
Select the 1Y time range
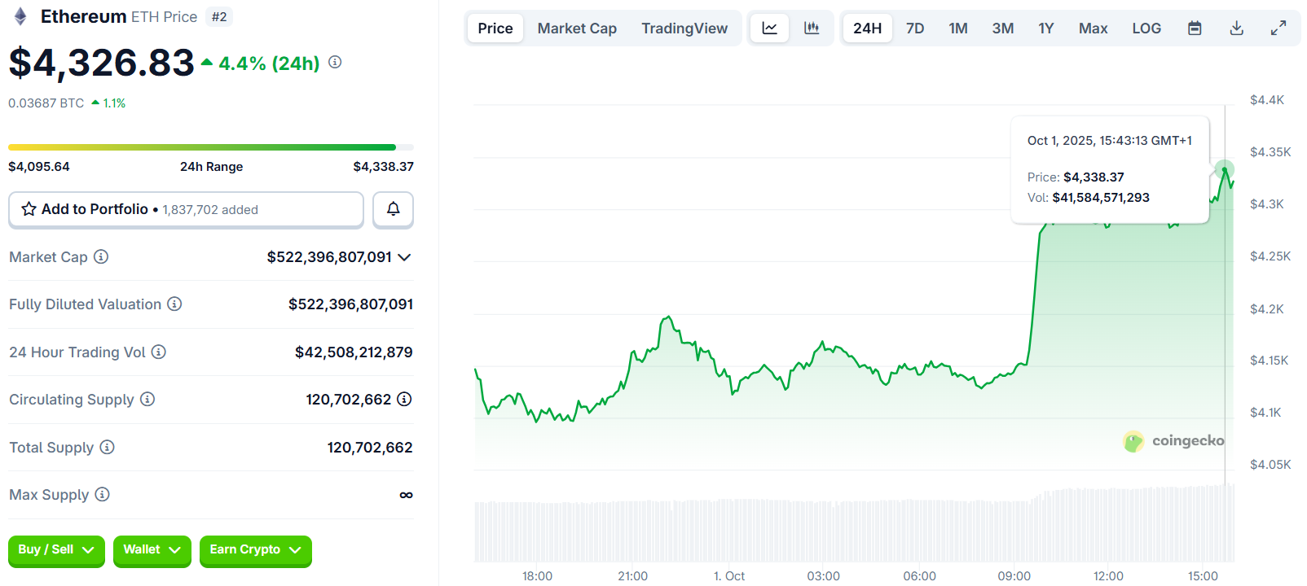click(1045, 28)
